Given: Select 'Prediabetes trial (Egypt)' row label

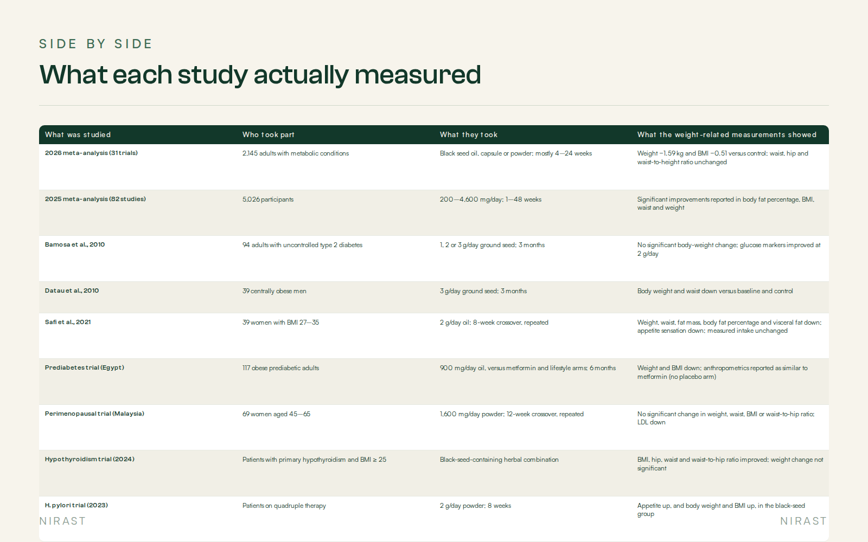Looking at the screenshot, I should pyautogui.click(x=85, y=367).
